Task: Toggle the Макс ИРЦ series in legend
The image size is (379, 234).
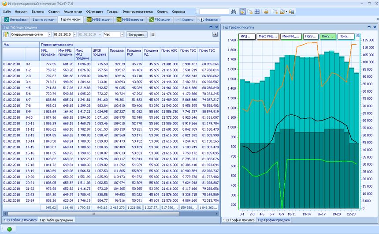Action: point(267,36)
